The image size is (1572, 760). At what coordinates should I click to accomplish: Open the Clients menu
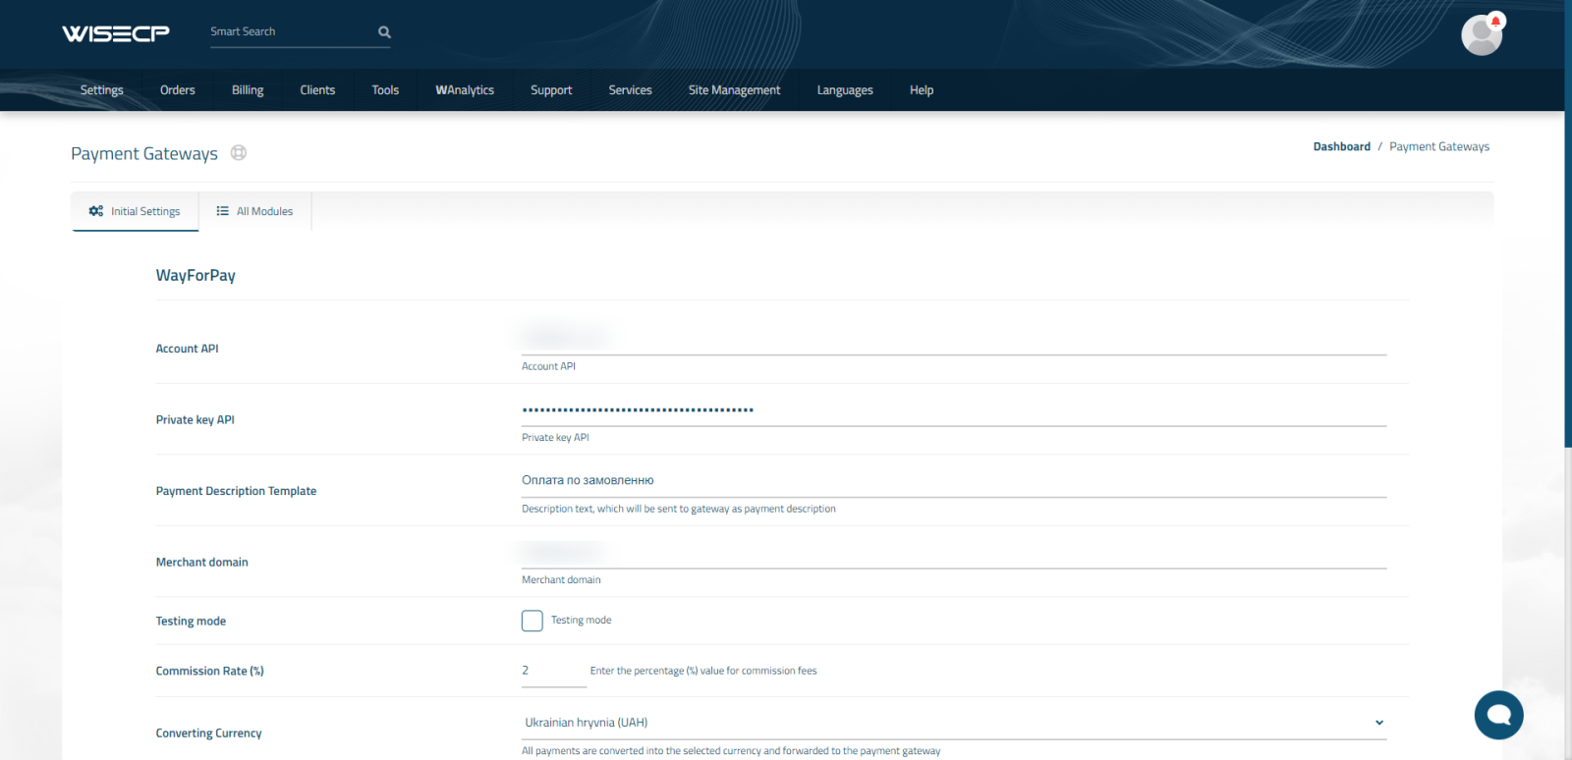317,90
